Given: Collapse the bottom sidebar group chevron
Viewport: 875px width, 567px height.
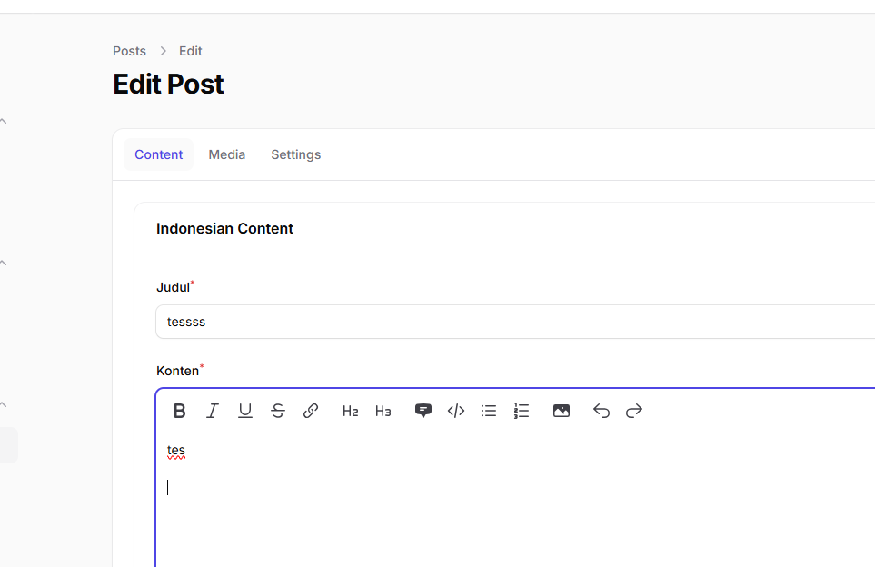Looking at the screenshot, I should tap(4, 404).
